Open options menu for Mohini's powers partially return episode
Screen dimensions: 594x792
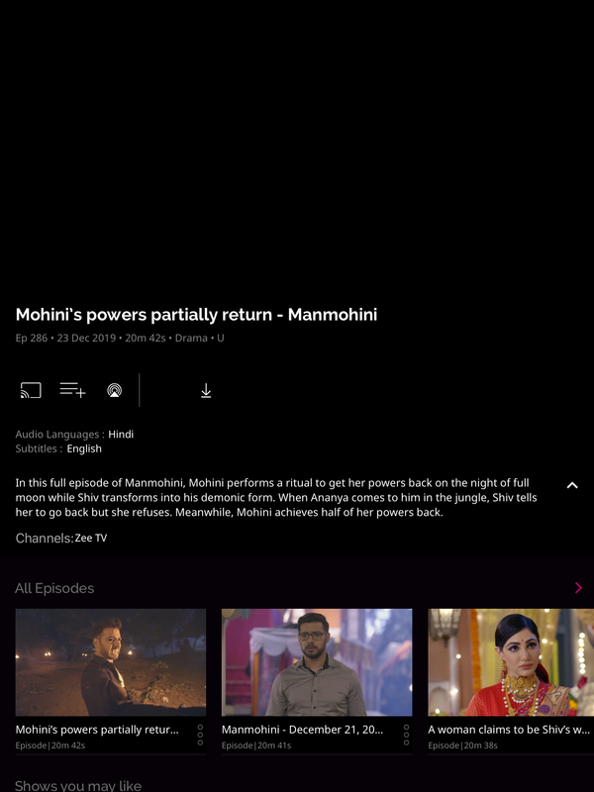pyautogui.click(x=200, y=735)
